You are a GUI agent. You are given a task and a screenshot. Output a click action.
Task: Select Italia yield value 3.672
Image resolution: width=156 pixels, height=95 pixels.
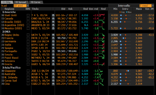[85, 45]
